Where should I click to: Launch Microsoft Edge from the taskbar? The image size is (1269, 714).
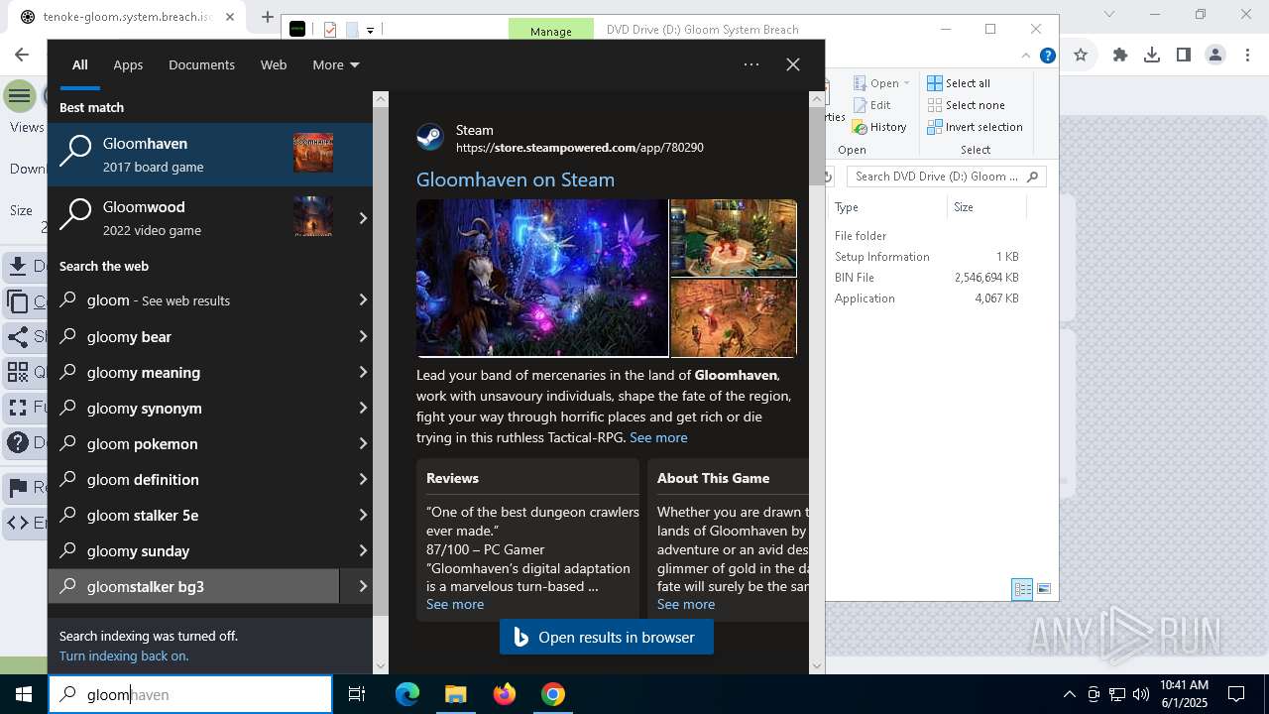pyautogui.click(x=407, y=694)
